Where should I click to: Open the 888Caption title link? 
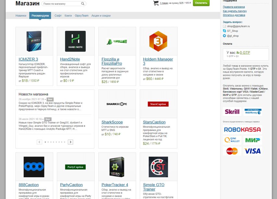pyautogui.click(x=29, y=185)
